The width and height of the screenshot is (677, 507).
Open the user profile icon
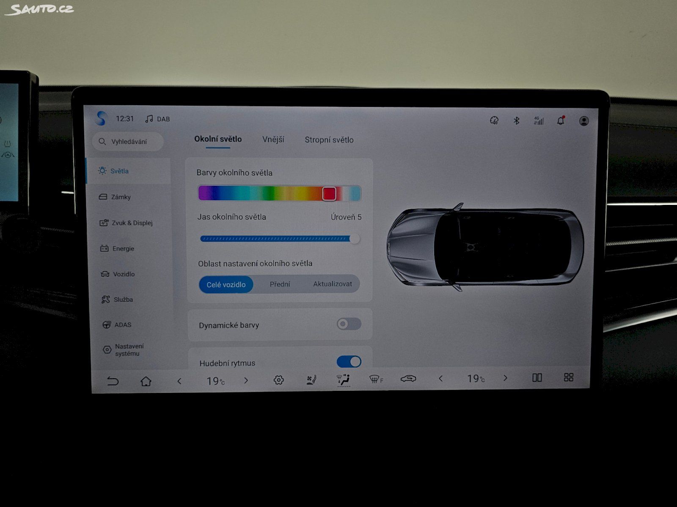(x=584, y=121)
